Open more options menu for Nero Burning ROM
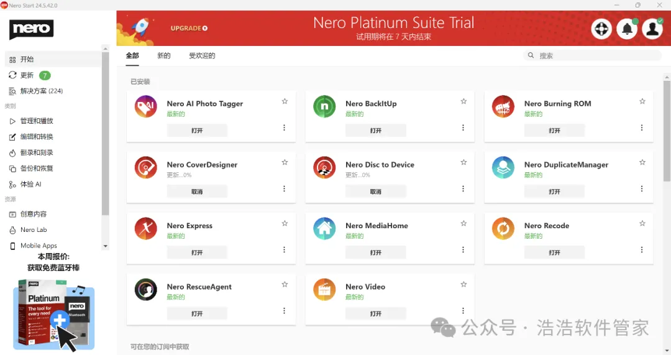Screen dimensions: 671x355 641,127
